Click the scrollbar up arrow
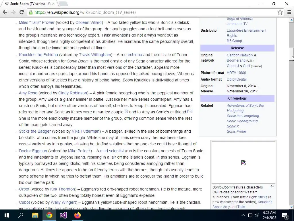 292,20
